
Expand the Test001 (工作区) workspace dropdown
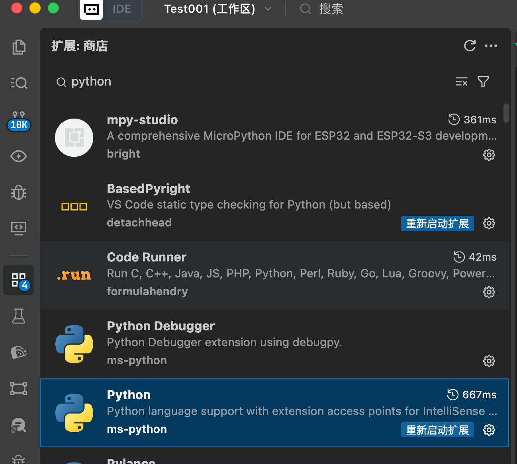click(217, 9)
